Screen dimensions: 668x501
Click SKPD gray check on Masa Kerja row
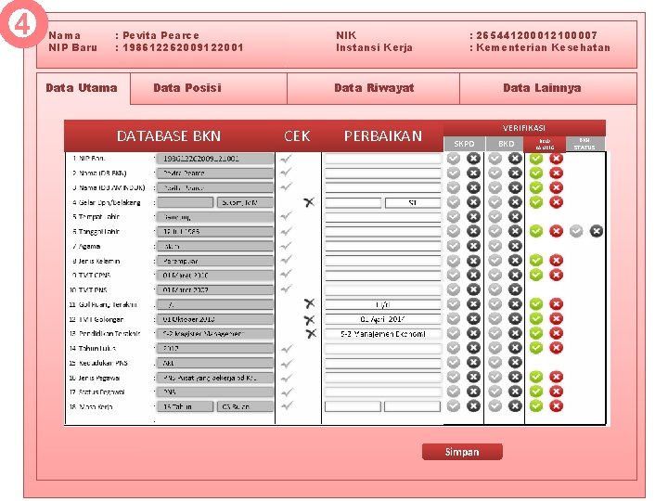tap(454, 406)
